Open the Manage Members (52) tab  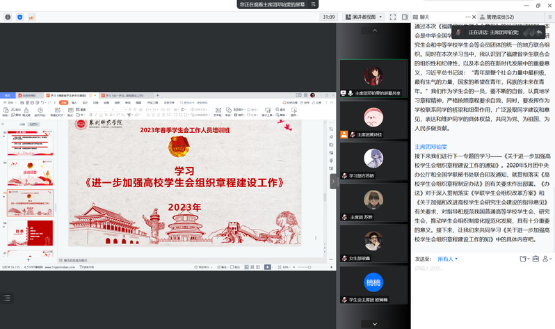(x=497, y=17)
